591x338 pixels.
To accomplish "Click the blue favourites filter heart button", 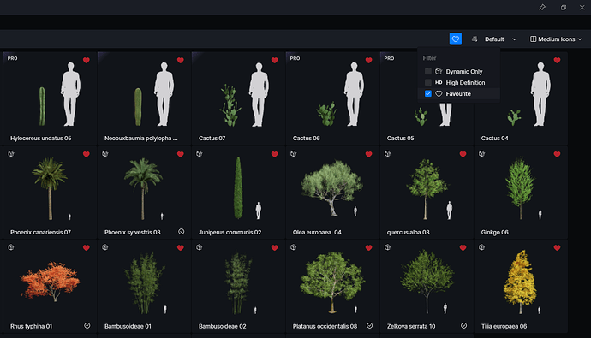I will point(456,39).
